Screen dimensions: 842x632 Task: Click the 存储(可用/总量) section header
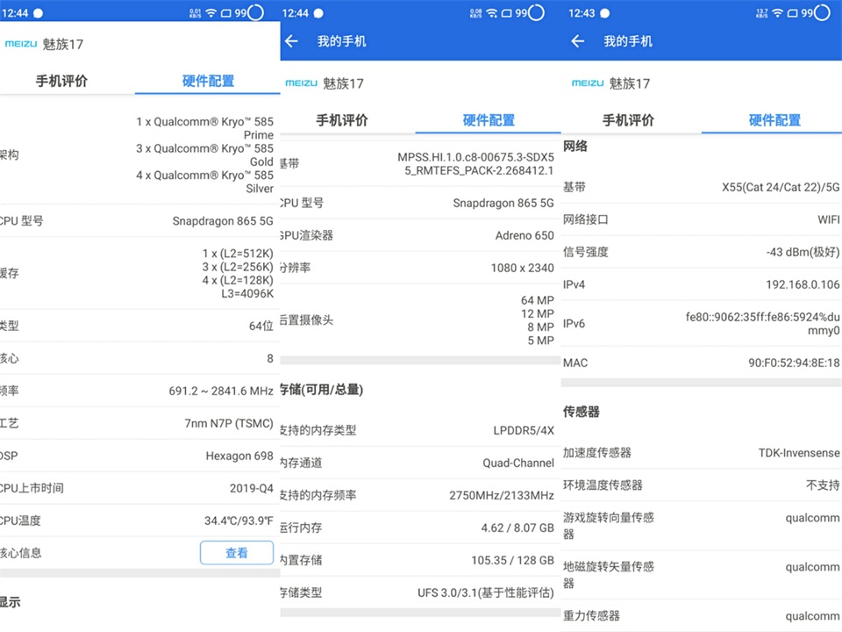tap(322, 390)
